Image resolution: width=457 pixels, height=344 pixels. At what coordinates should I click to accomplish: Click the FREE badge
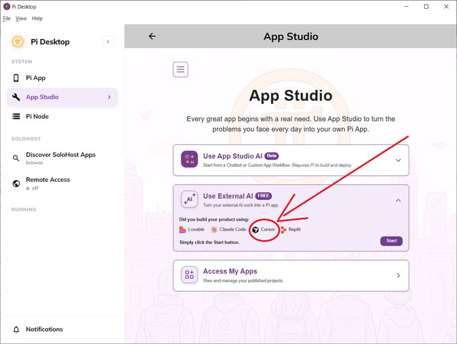click(263, 196)
